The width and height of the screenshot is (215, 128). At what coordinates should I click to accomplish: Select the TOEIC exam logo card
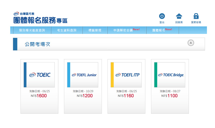[x=39, y=75]
